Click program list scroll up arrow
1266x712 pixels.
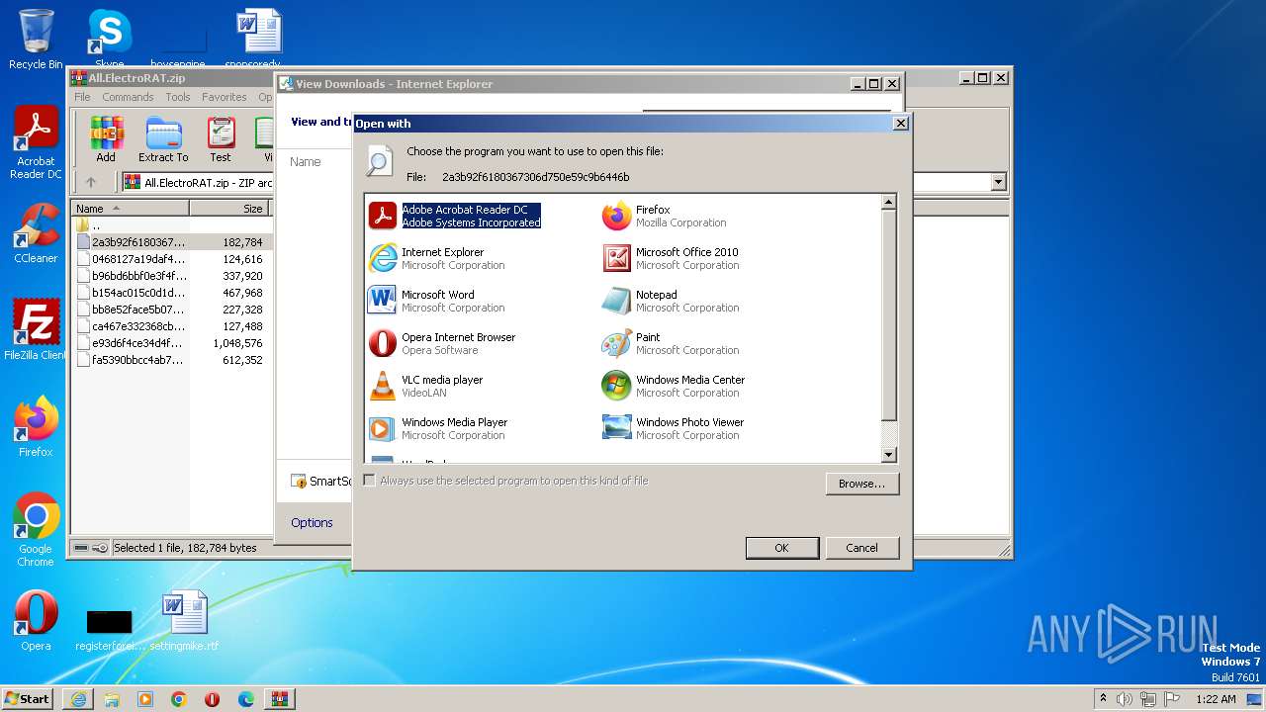click(888, 202)
